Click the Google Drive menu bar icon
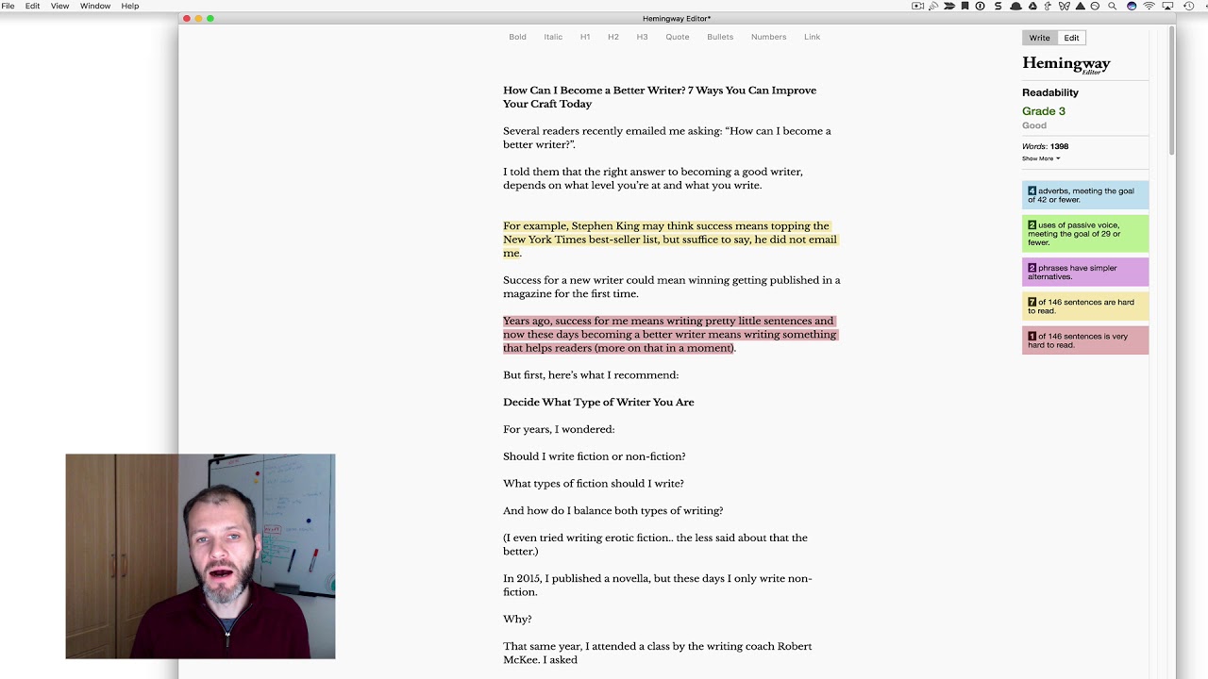Screen dimensions: 1208x679 tap(1032, 6)
